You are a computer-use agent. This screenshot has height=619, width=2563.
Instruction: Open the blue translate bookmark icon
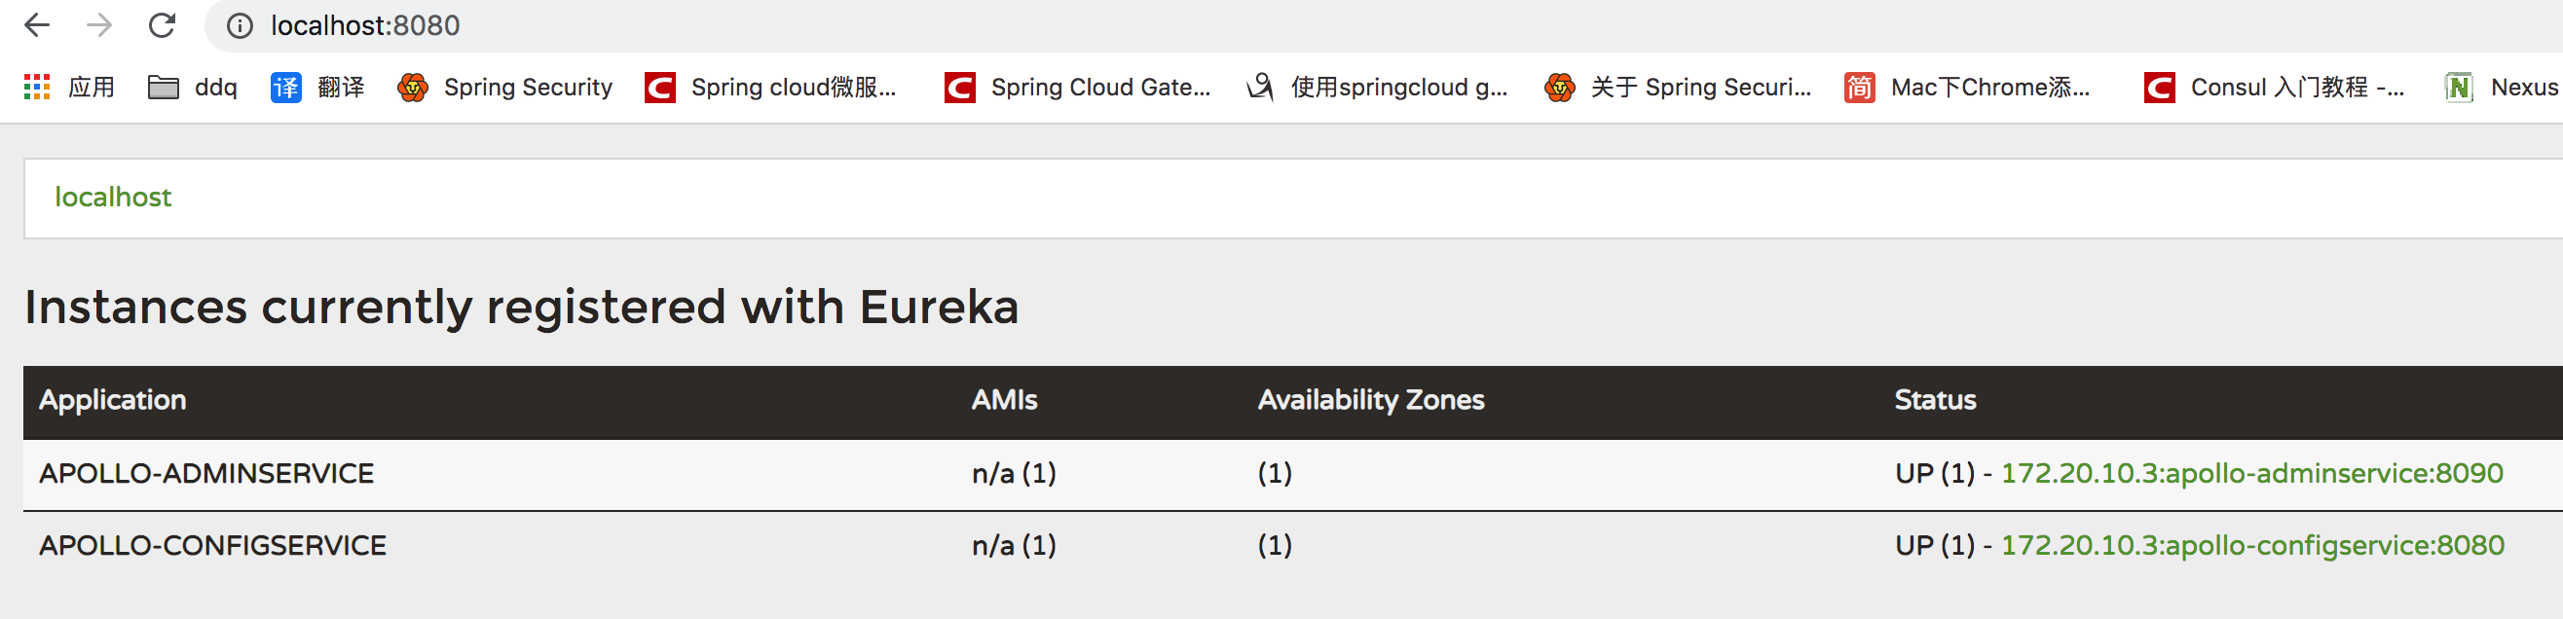(285, 88)
